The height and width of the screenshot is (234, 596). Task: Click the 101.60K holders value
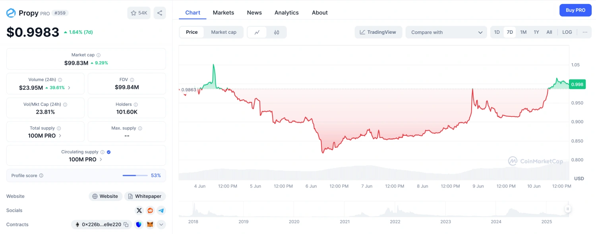pos(127,112)
